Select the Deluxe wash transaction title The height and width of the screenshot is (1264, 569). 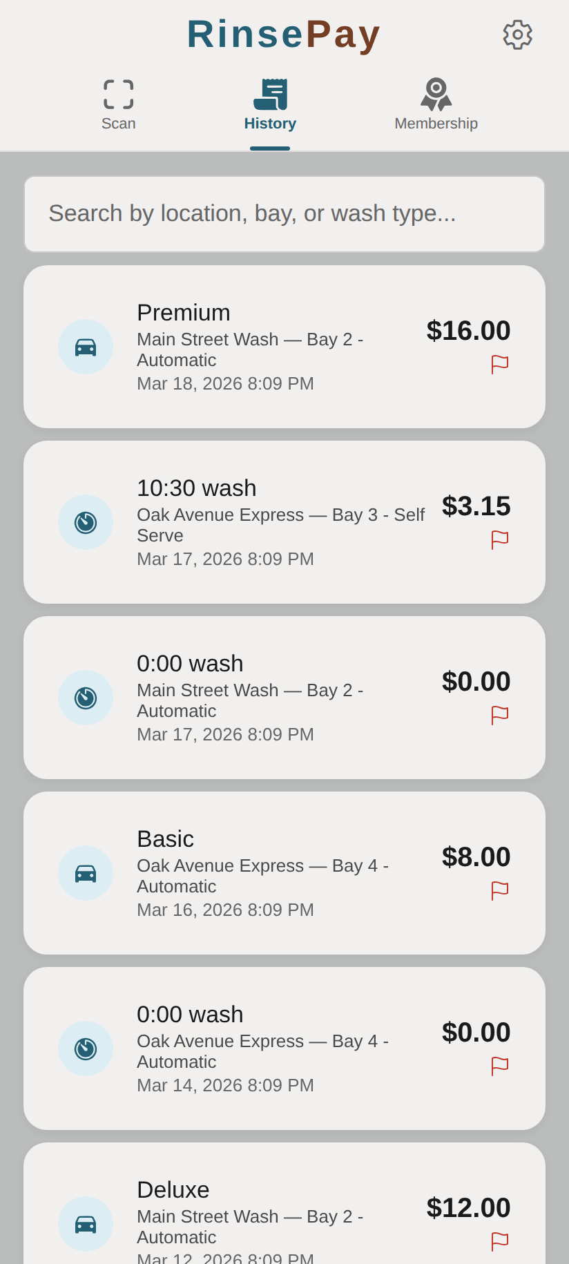(173, 1190)
